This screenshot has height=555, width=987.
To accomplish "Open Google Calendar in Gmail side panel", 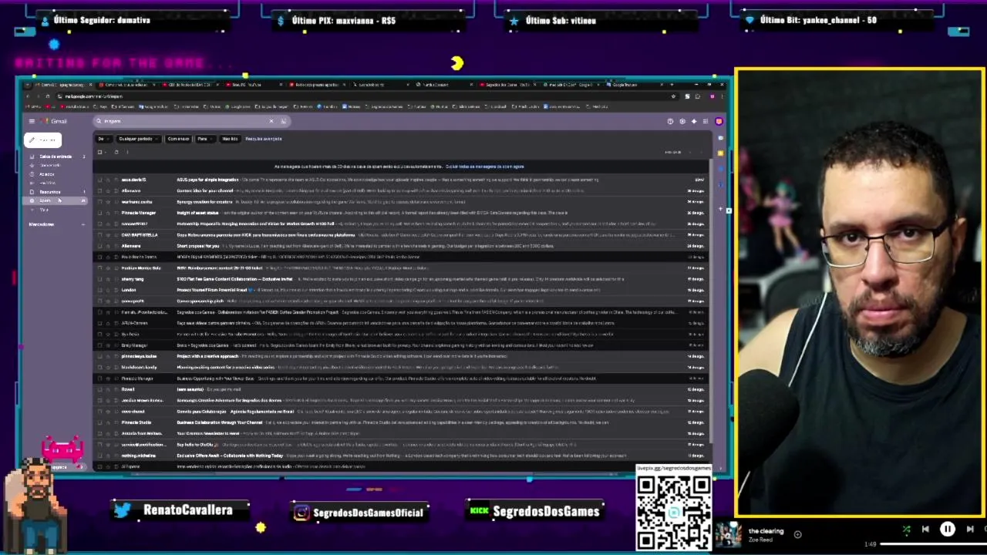I will pyautogui.click(x=720, y=139).
